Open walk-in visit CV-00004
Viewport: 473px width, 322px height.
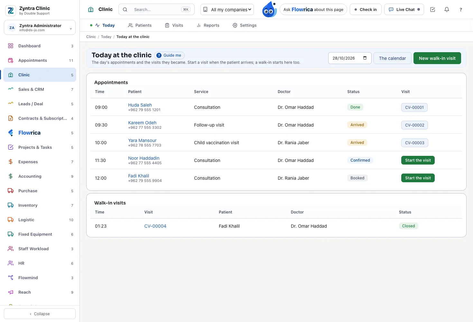[x=155, y=226]
